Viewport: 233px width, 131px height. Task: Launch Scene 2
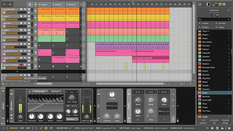53,4
